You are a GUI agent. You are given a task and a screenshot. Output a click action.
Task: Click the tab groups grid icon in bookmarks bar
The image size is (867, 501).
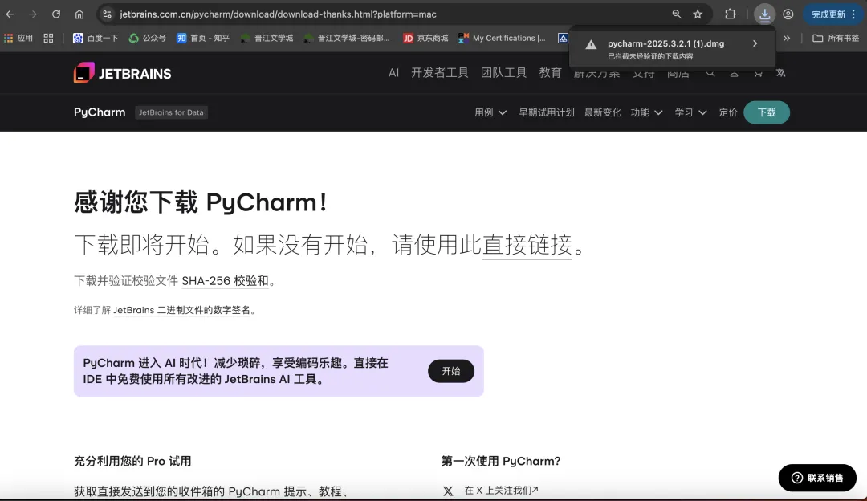tap(49, 39)
